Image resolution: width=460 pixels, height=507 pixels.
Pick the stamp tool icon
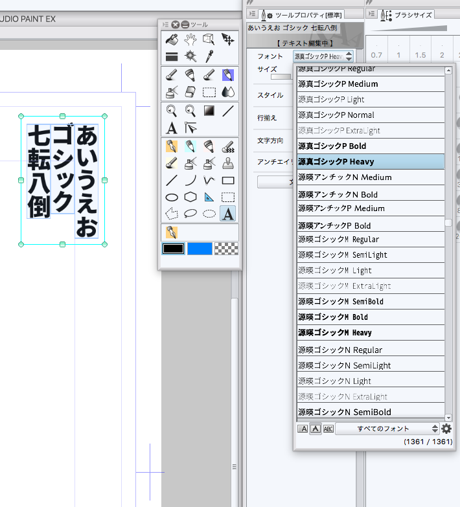[x=228, y=163]
